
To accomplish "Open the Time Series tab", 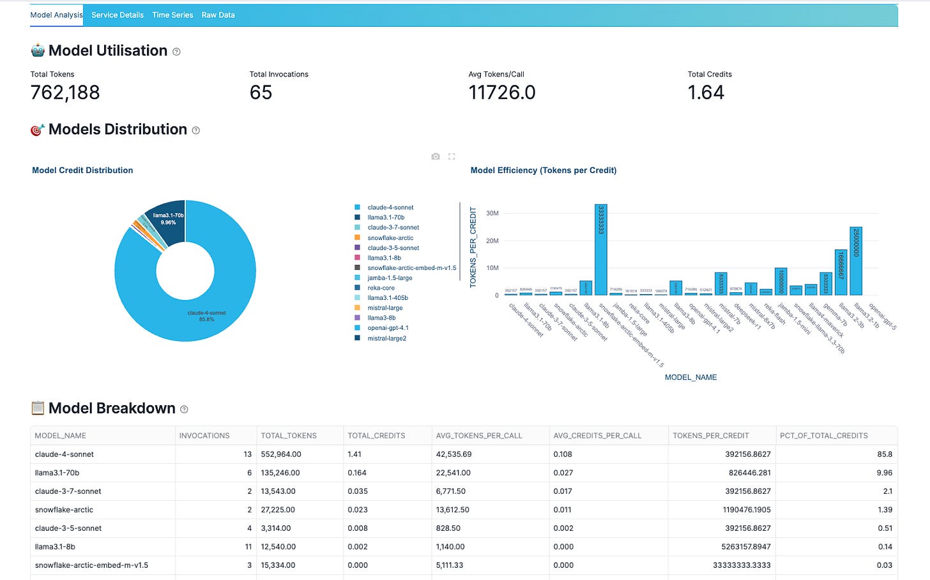I will [172, 15].
